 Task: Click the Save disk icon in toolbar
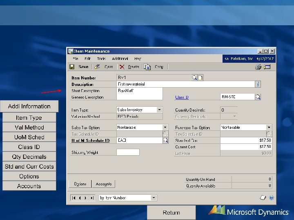pyautogui.click(x=72, y=67)
